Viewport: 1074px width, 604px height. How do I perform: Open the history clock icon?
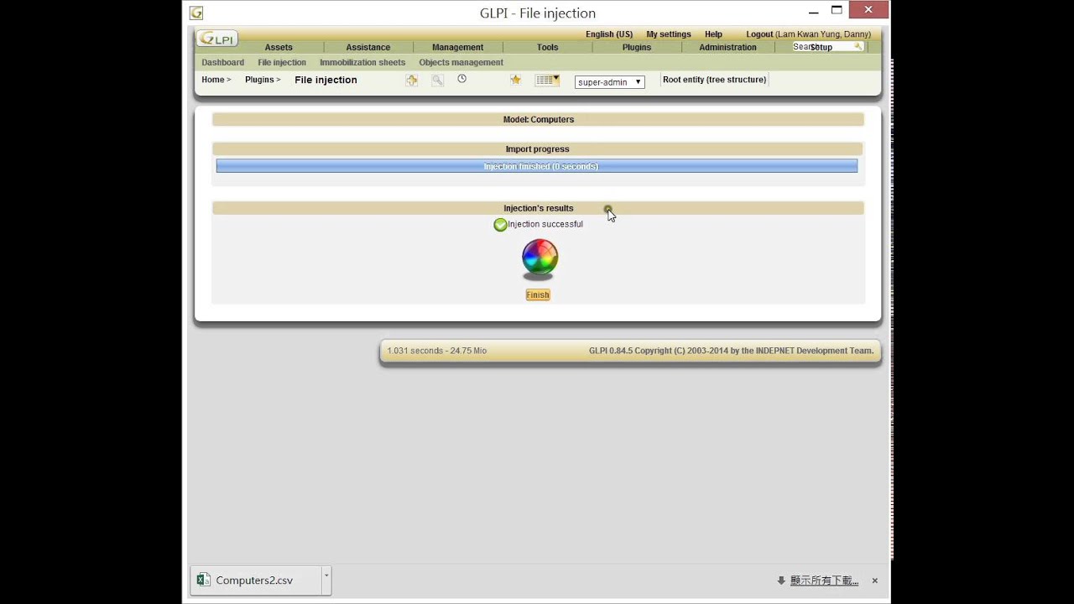point(461,79)
